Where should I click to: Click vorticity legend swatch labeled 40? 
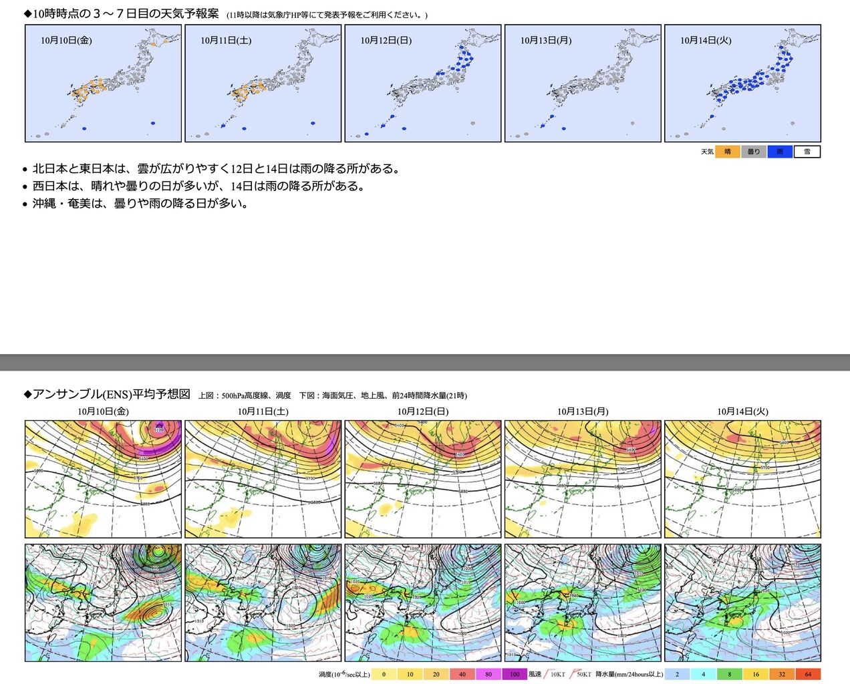tap(462, 674)
